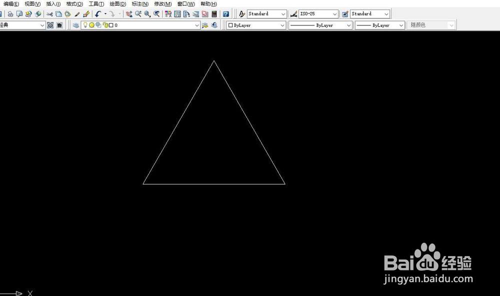Open the 视图(V) menu
Viewport: 500px width, 296px height.
coord(32,4)
